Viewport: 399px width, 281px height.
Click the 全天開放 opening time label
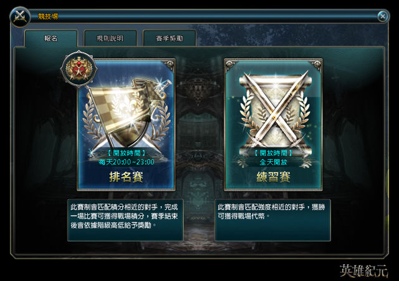pyautogui.click(x=273, y=162)
